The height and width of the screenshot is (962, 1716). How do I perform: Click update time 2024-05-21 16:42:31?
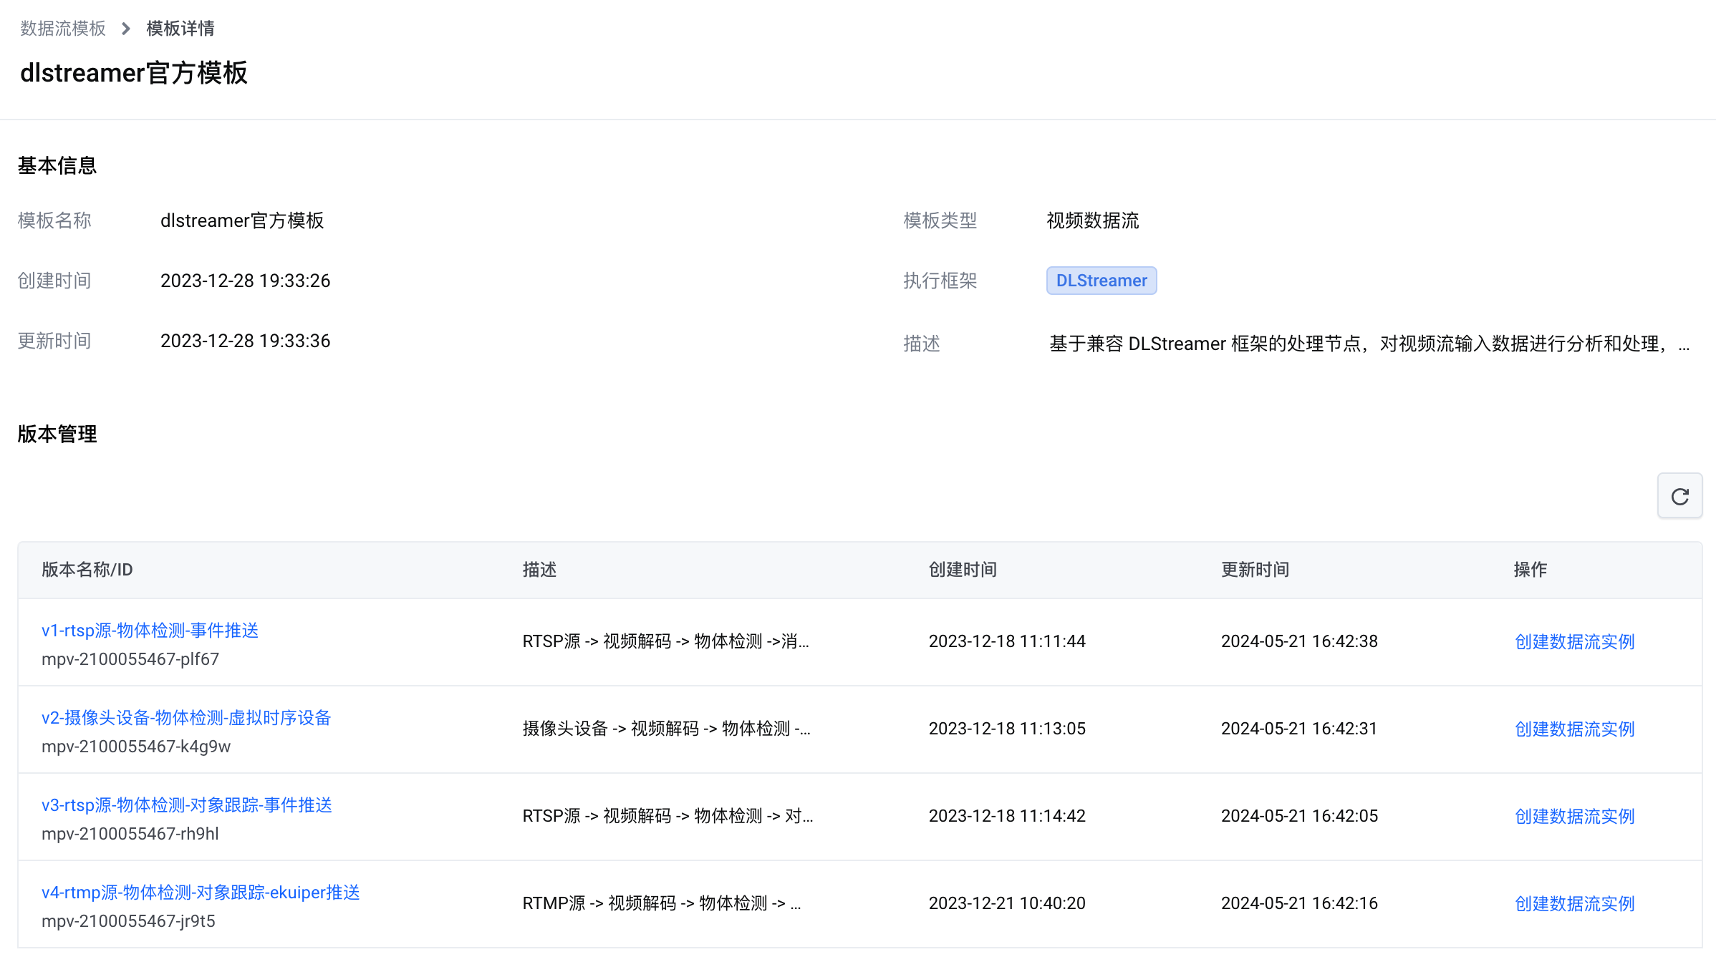1299,729
